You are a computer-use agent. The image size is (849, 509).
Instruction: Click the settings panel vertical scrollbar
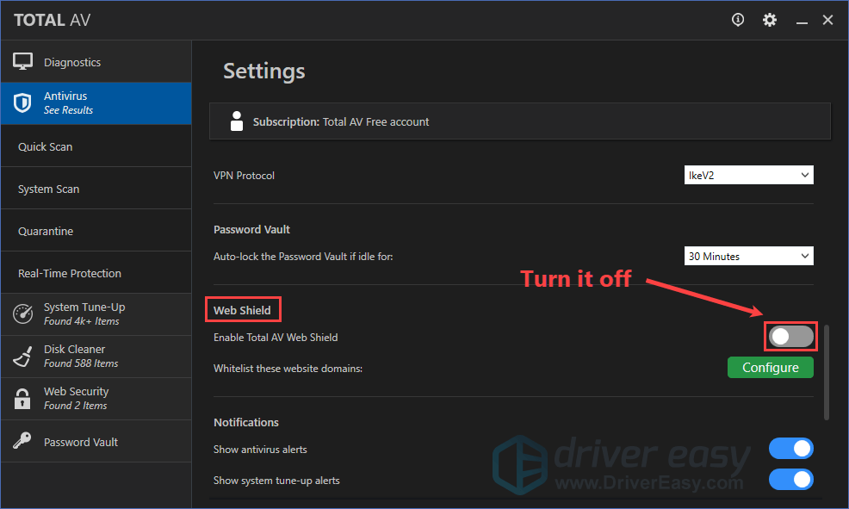coord(827,372)
